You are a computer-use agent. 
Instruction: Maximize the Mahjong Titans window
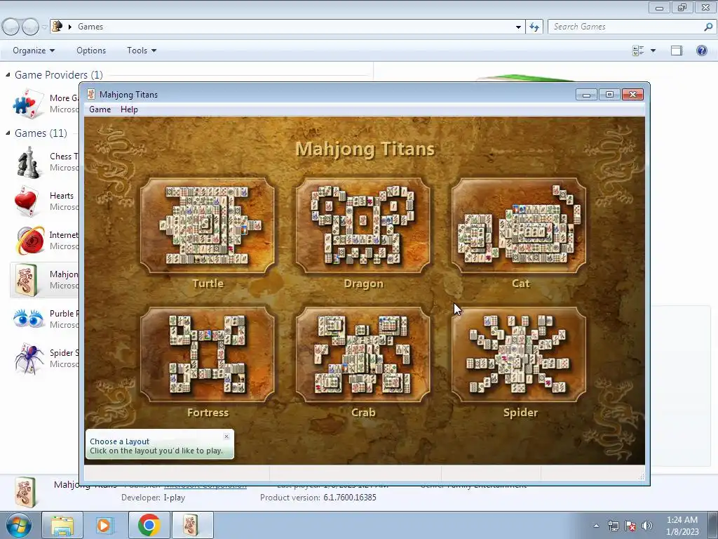(x=609, y=95)
